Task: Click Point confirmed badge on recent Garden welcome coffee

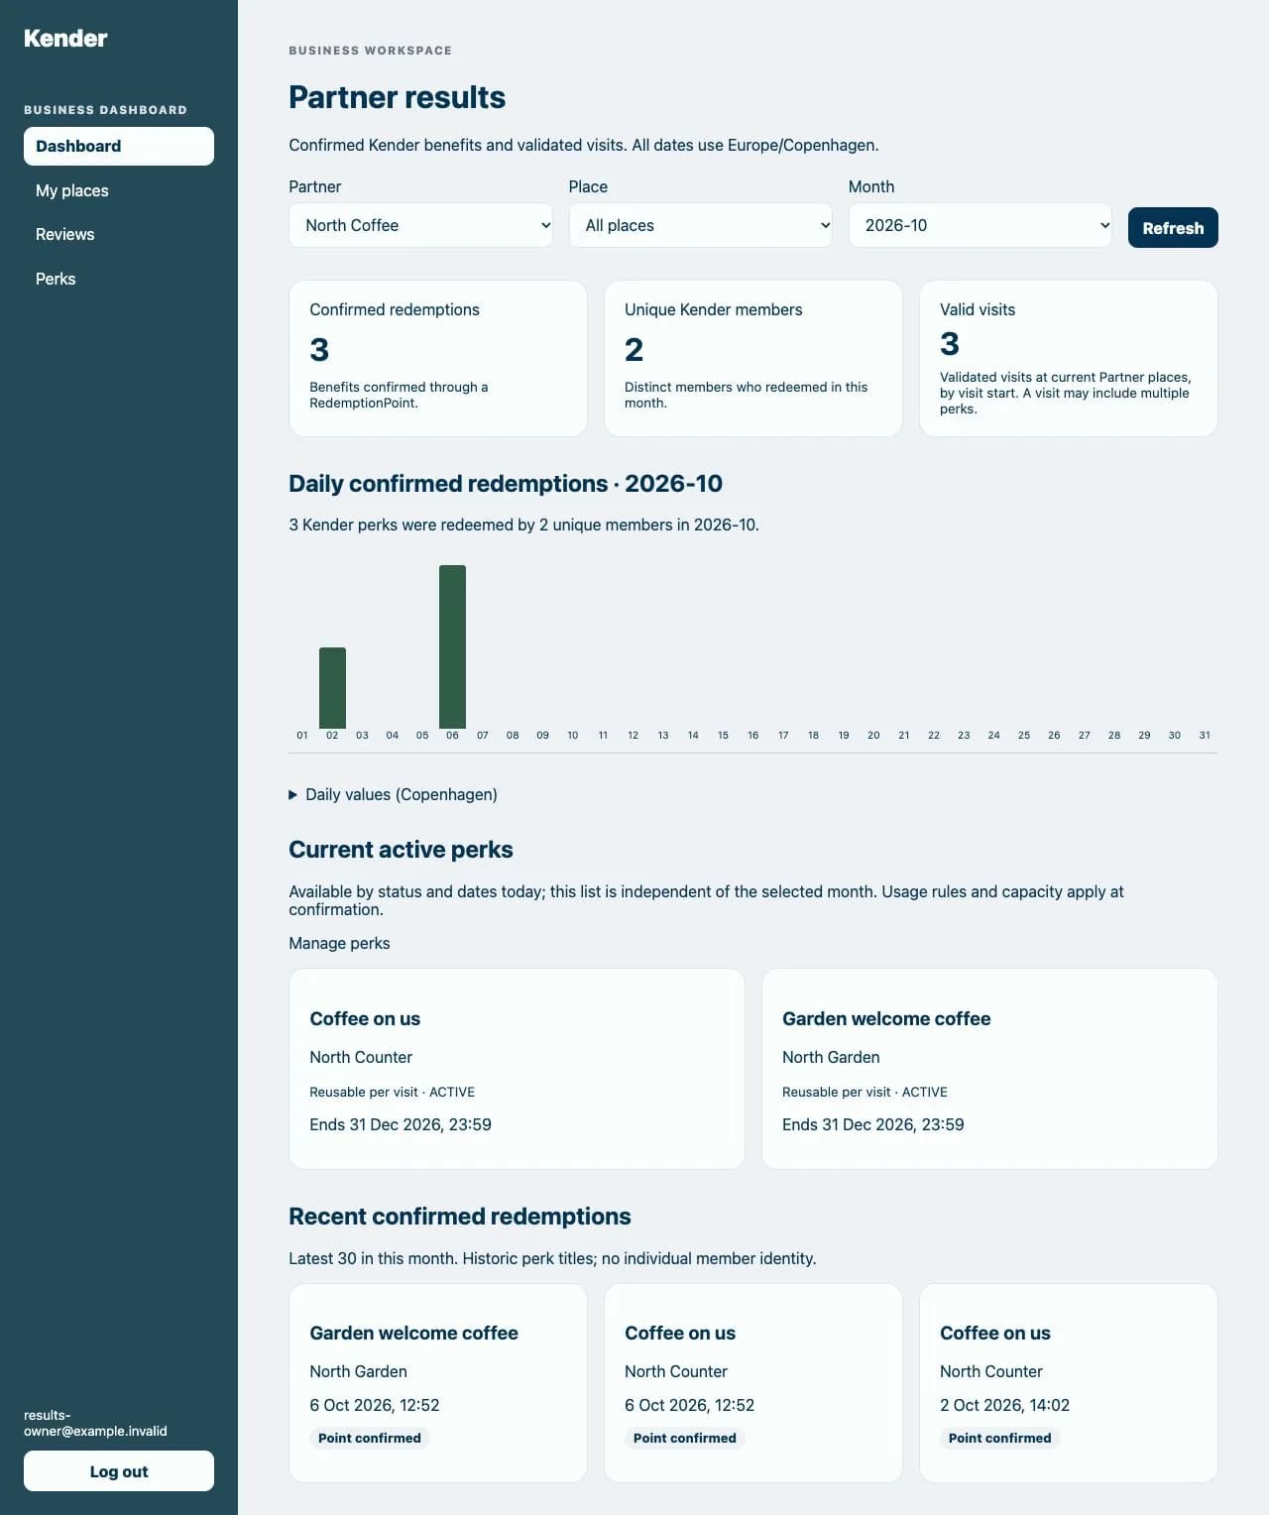Action: (x=369, y=1438)
